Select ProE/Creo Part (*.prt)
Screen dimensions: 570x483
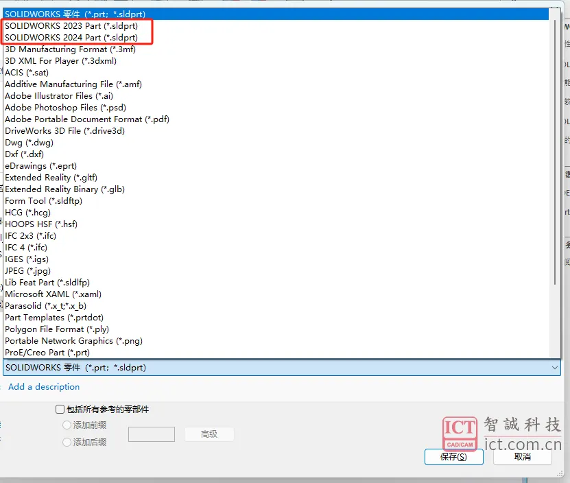pyautogui.click(x=276, y=352)
